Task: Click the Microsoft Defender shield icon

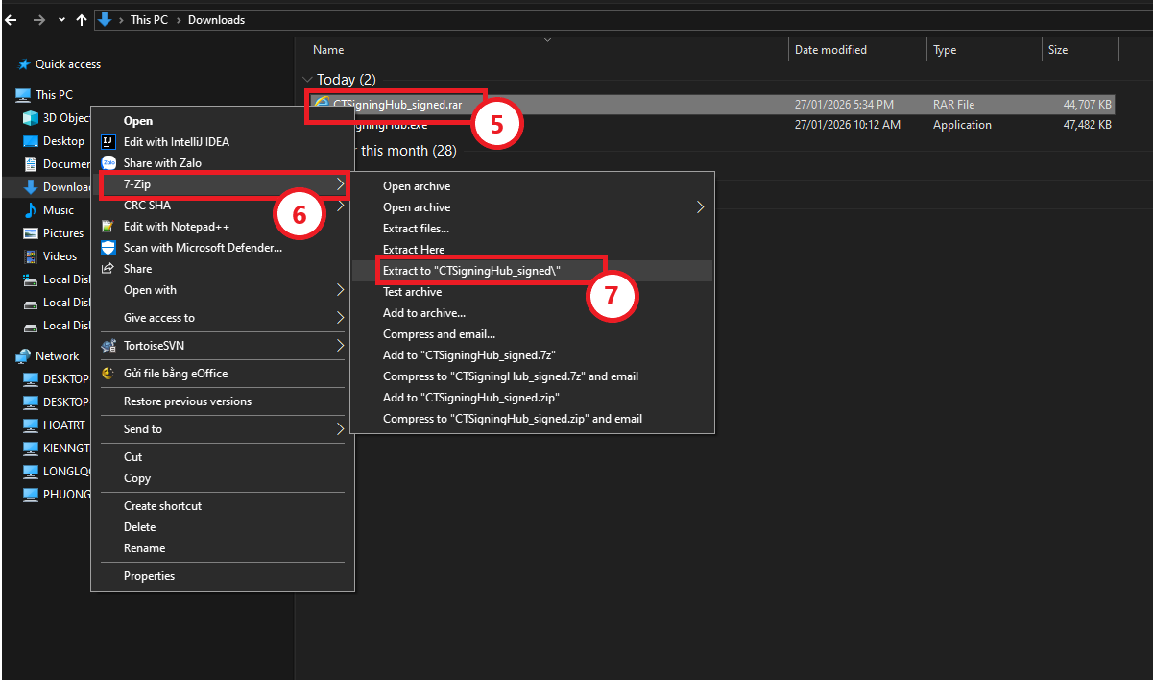Action: 108,248
